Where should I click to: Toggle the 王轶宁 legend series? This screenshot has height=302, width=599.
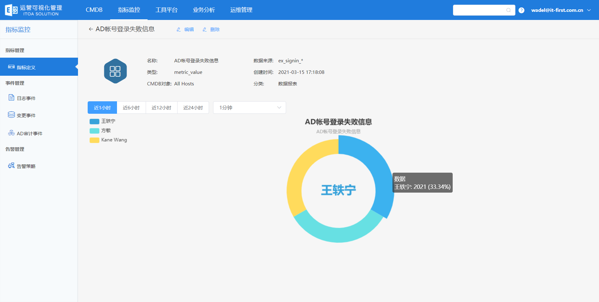[x=102, y=121]
